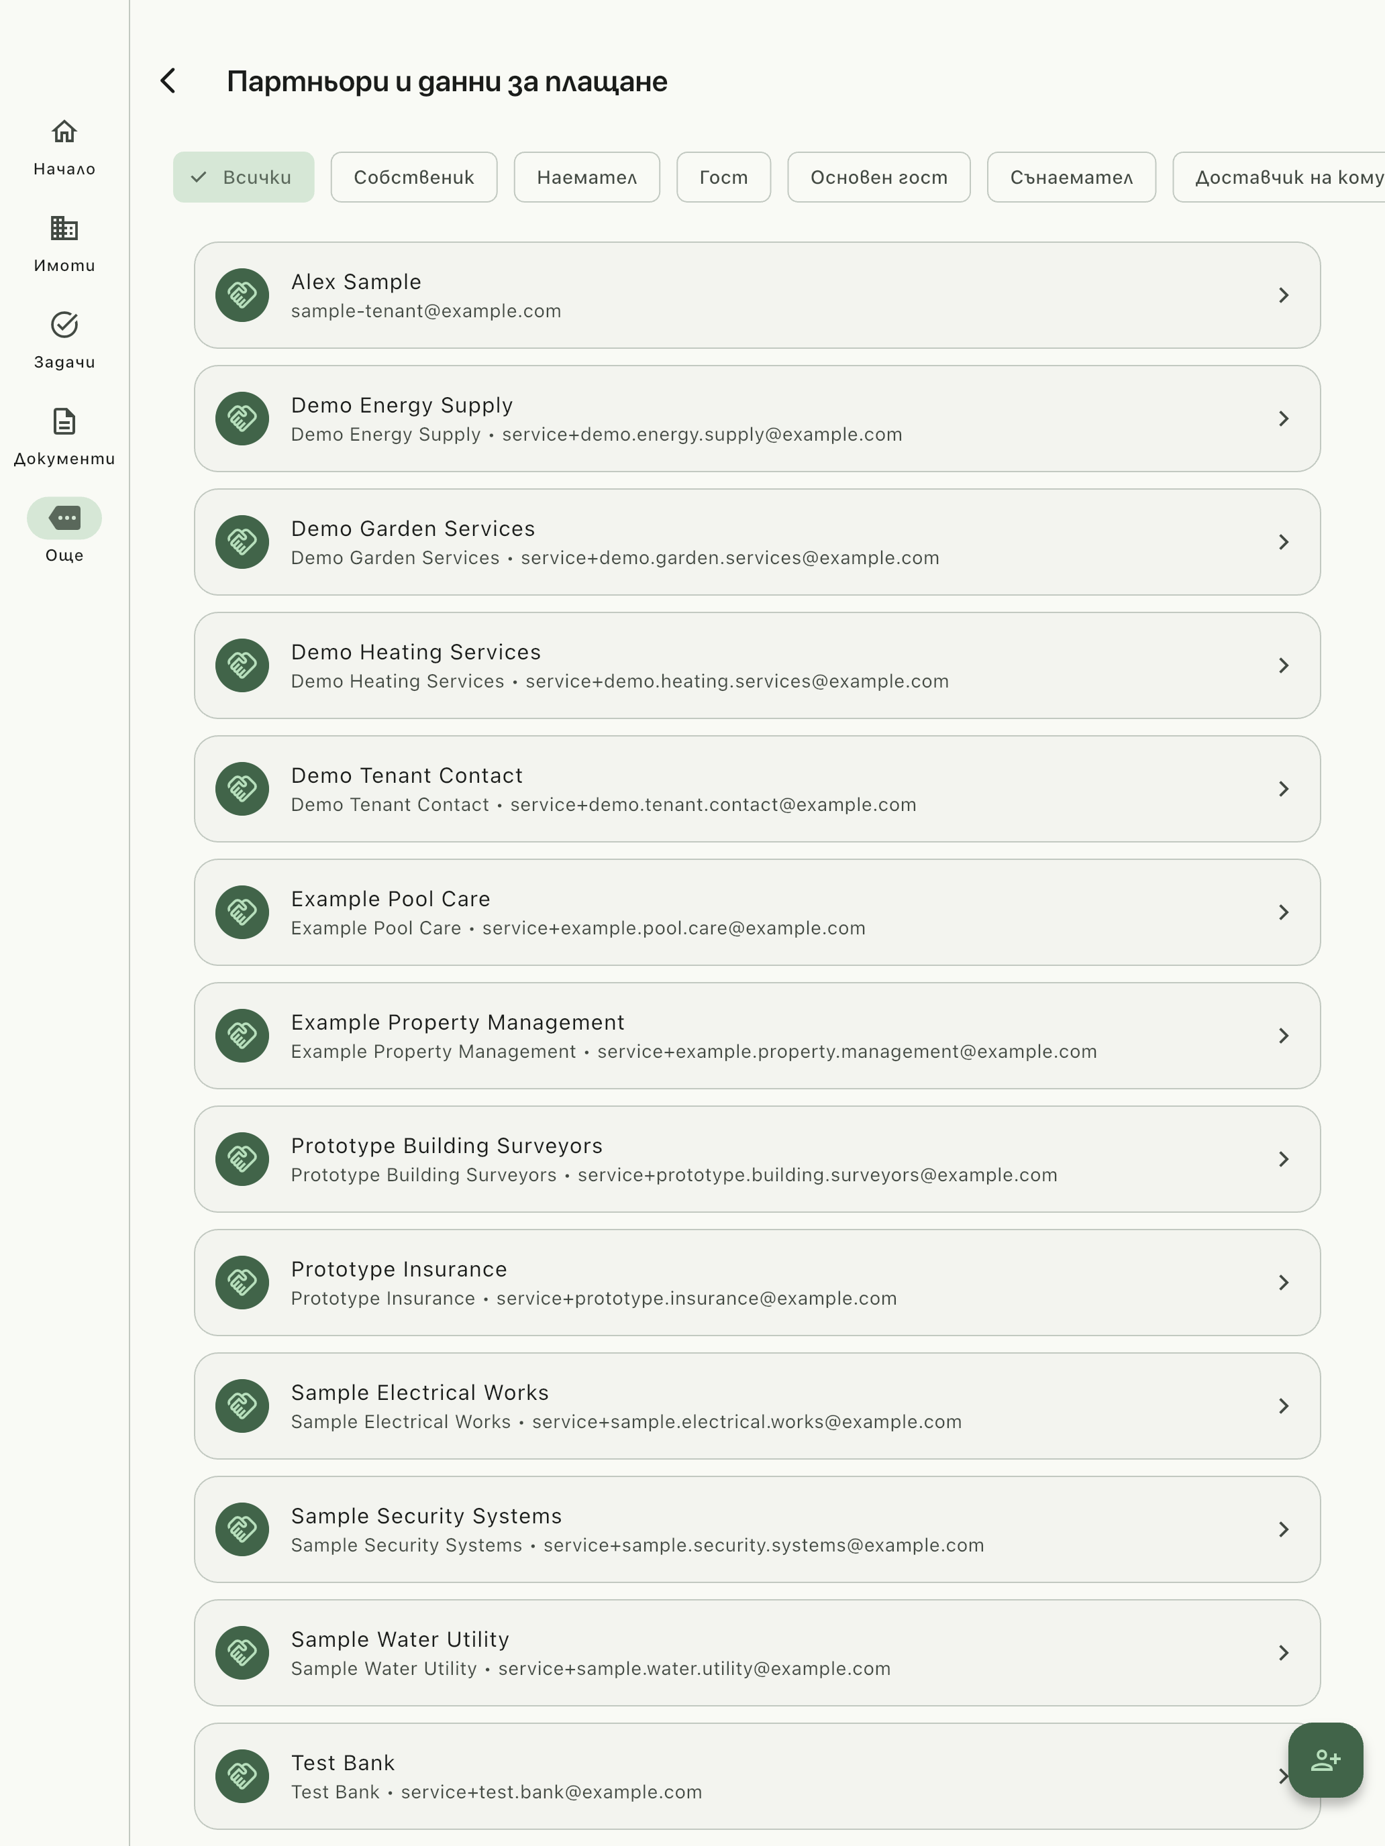
Task: Go back using the arrow icon
Action: pyautogui.click(x=168, y=81)
